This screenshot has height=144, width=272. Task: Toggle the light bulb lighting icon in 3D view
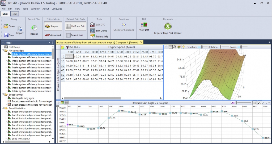click(183, 47)
